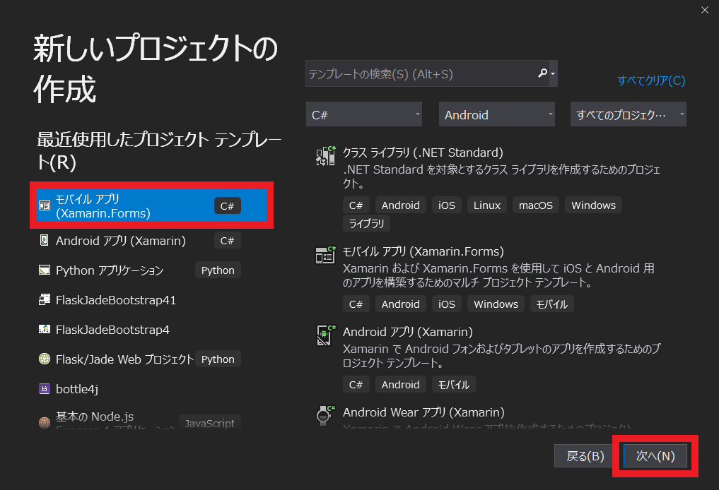This screenshot has width=719, height=490.
Task: Choose recent Android アプリ (Xamarin) entry
Action: [140, 241]
